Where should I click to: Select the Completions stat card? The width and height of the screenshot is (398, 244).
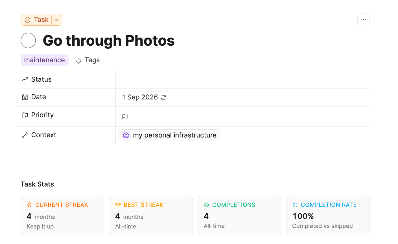point(239,216)
